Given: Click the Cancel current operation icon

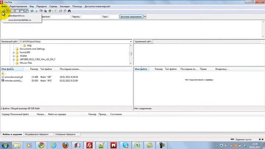Looking at the screenshot, I should [41, 11].
